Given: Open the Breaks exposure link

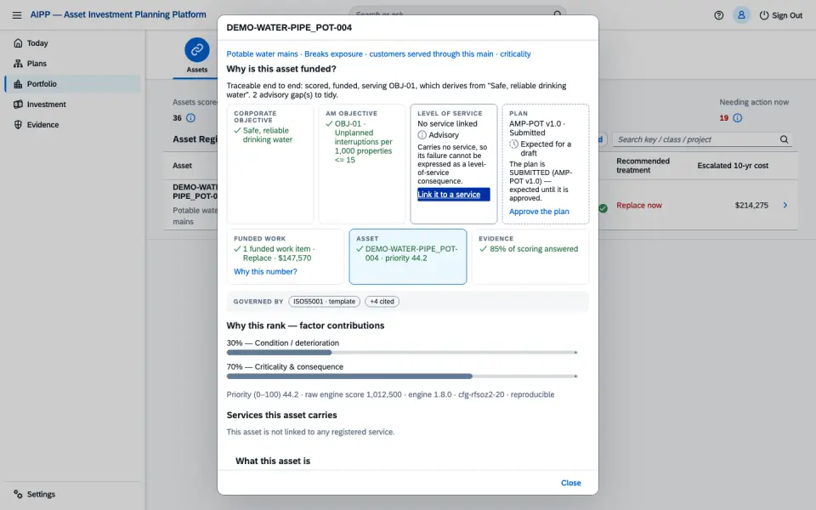Looking at the screenshot, I should tap(333, 54).
